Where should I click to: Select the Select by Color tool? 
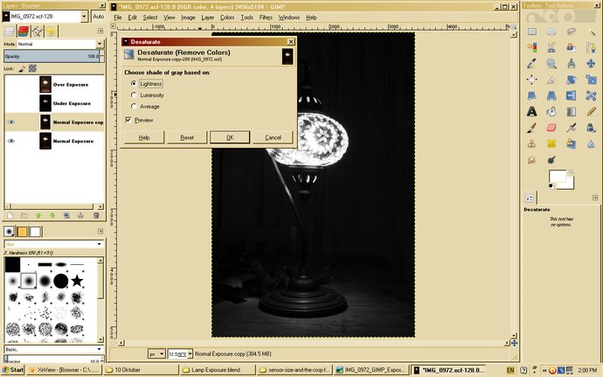(x=532, y=47)
